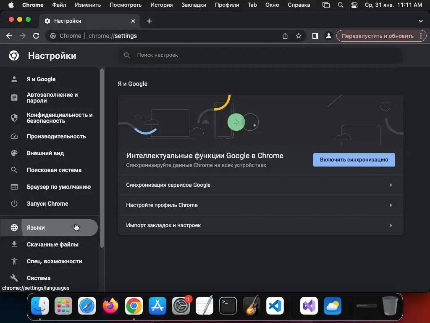Image resolution: width=430 pixels, height=323 pixels.
Task: Click Перезапустить и обновить button
Action: (378, 36)
